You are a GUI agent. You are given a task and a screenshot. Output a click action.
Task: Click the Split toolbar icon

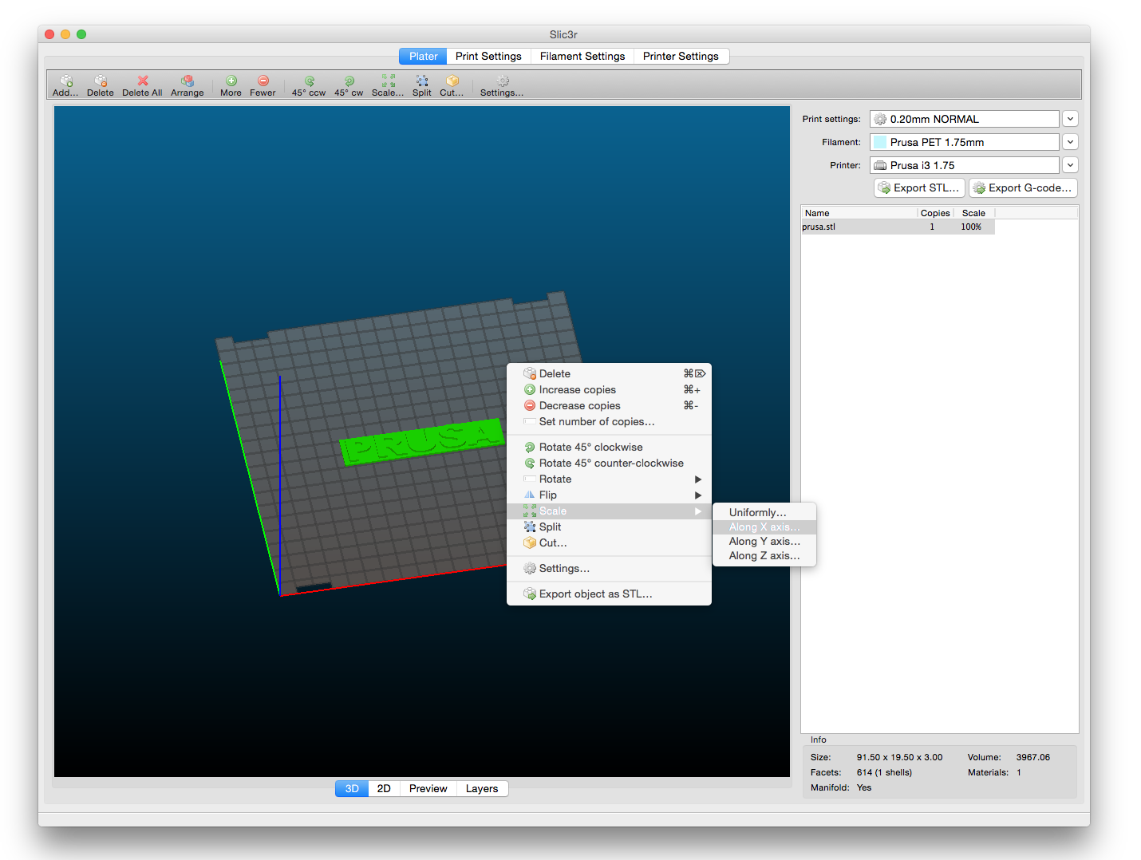422,81
